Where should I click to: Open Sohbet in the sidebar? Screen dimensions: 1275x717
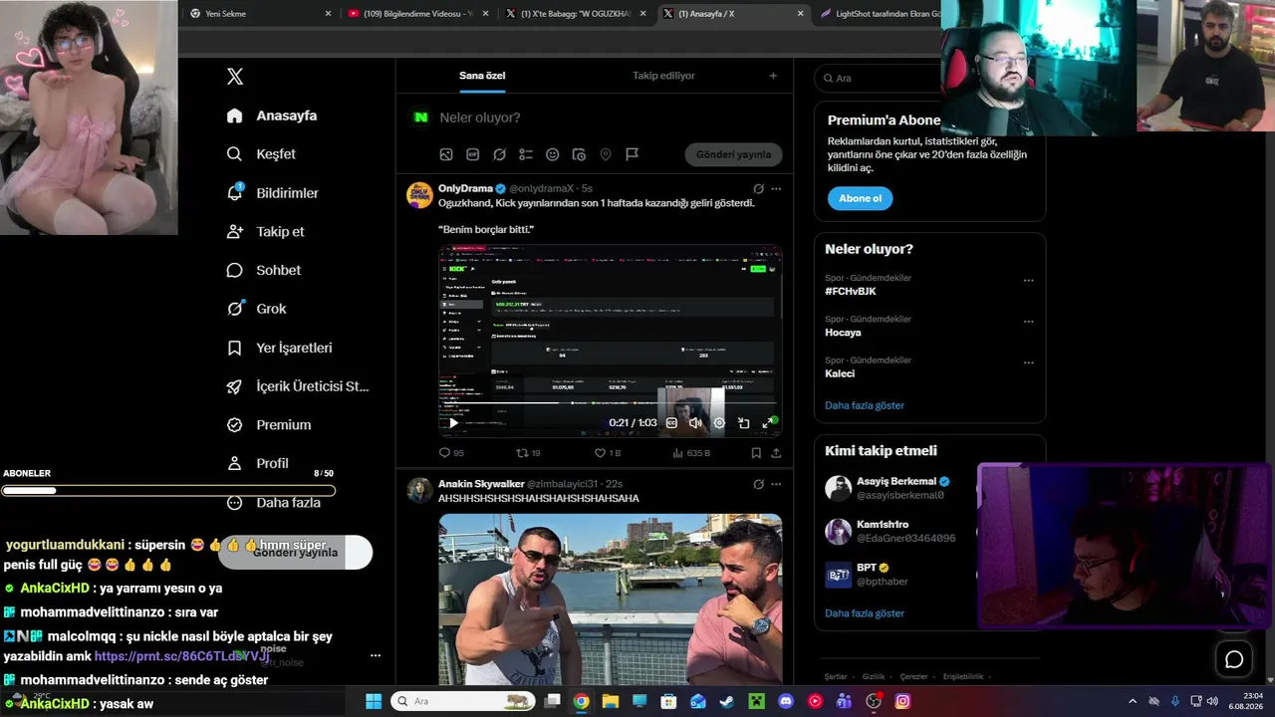(263, 270)
